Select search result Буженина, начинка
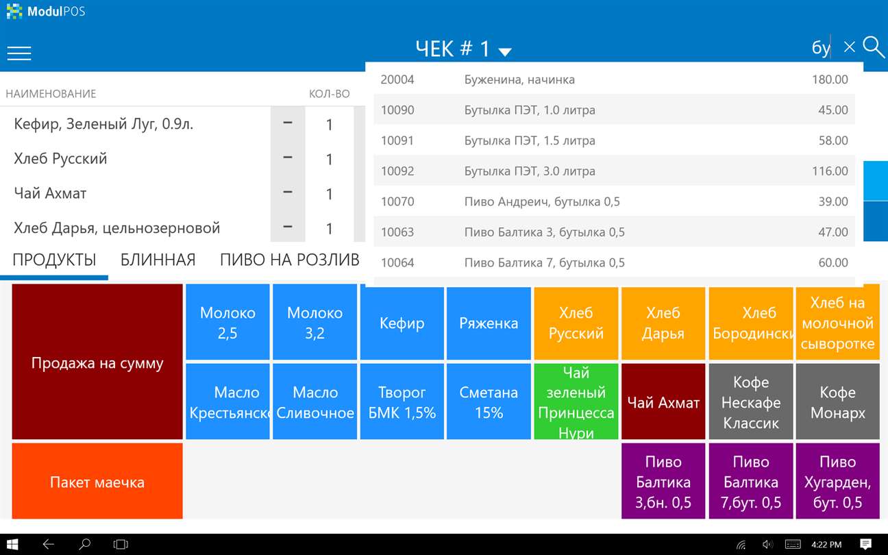This screenshot has width=888, height=555. pos(615,79)
